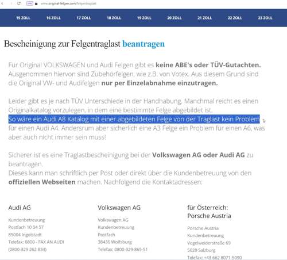Open the 17 ZOLL menu item
Screen dimensions: 287x260
click(84, 18)
